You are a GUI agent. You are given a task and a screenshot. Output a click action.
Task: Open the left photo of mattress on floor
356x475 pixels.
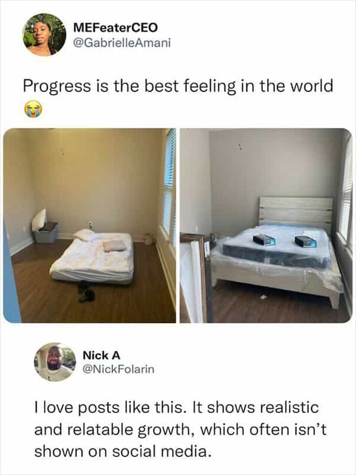tap(90, 226)
